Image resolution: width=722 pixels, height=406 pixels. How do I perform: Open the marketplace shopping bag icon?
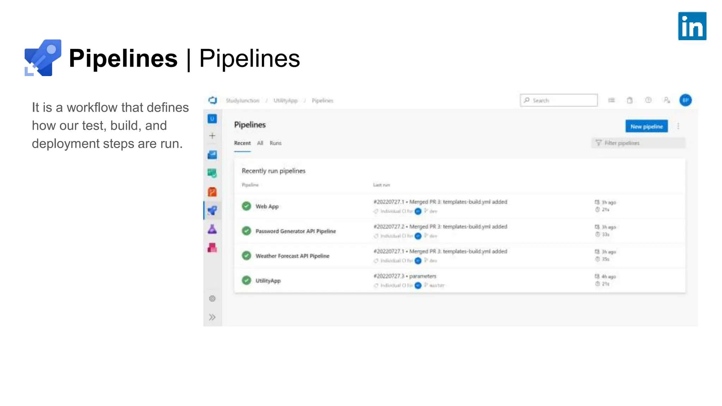630,100
